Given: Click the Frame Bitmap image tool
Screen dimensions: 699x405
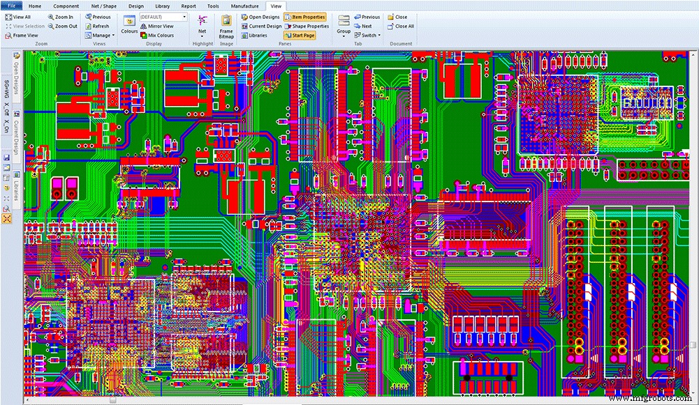Looking at the screenshot, I should click(x=226, y=28).
